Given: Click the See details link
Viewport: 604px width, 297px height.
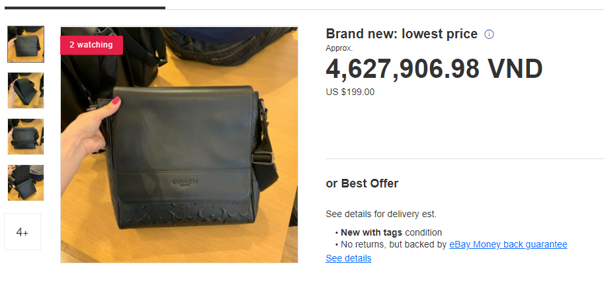Looking at the screenshot, I should click(349, 258).
